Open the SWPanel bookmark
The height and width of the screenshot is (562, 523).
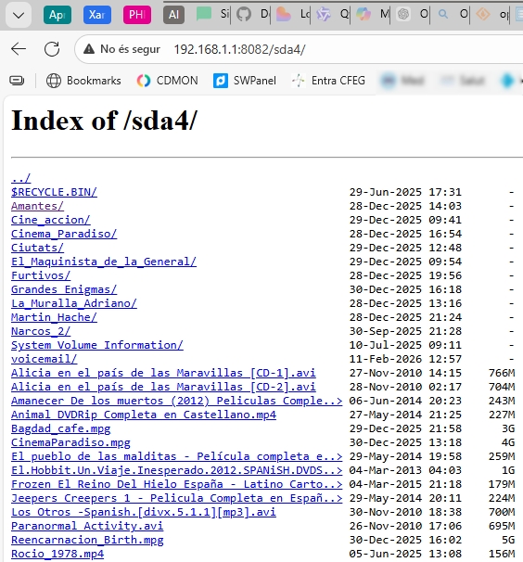tap(245, 81)
